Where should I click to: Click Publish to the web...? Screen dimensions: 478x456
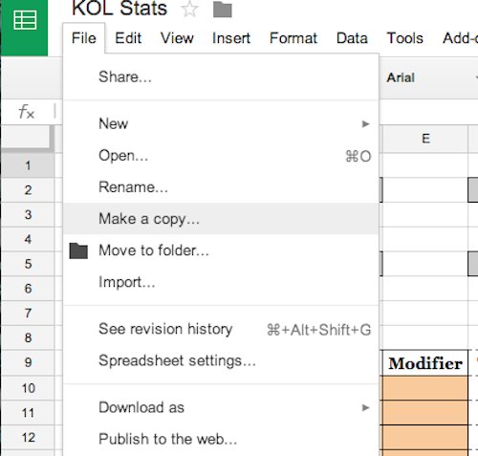[221, 439]
